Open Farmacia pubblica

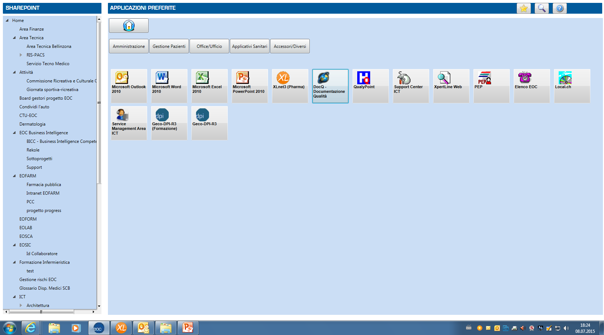(x=44, y=185)
